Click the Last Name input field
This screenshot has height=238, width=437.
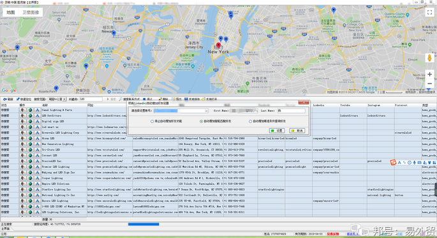pyautogui.click(x=292, y=111)
